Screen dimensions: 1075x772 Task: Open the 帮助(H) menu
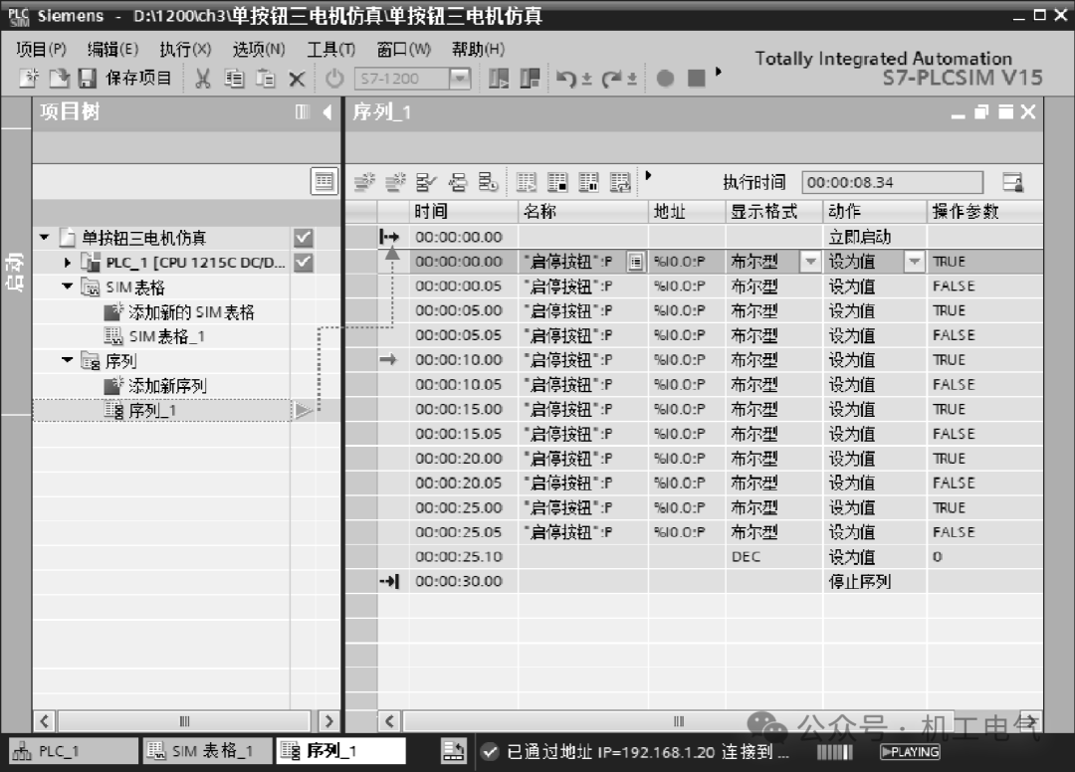[x=478, y=50]
